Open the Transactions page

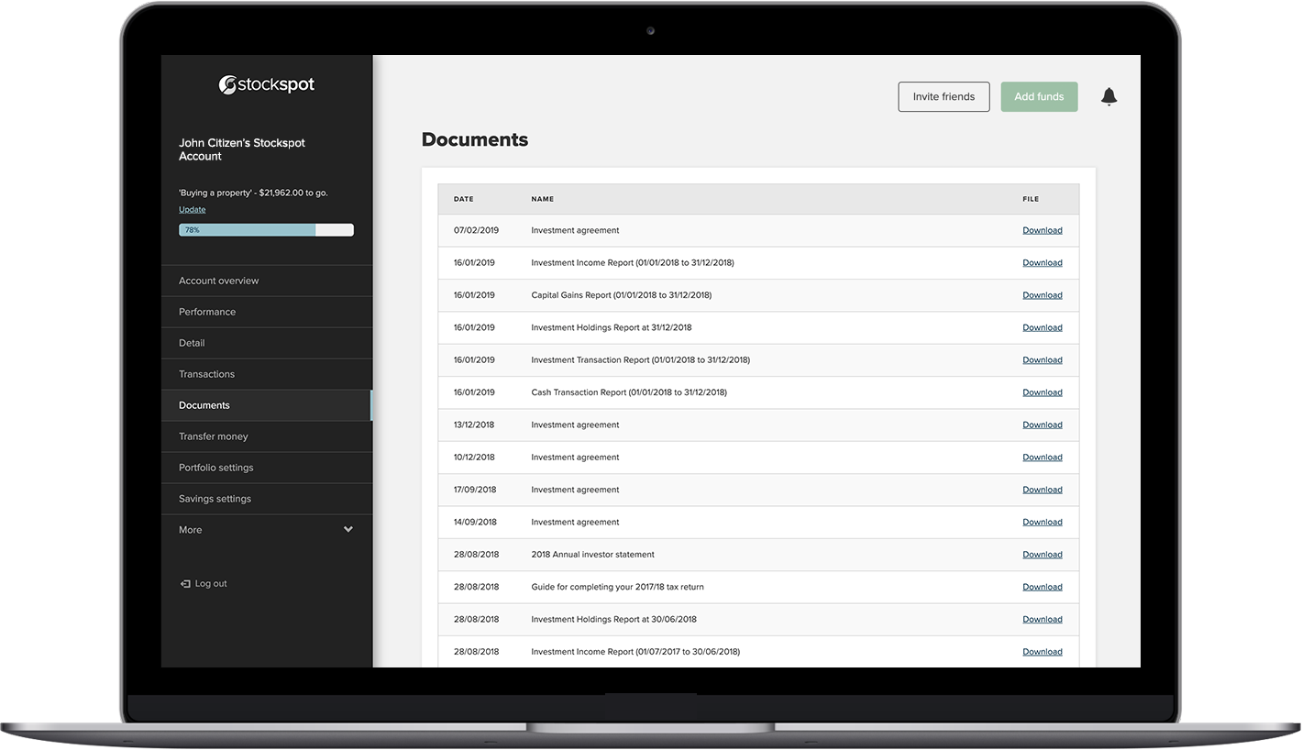point(206,373)
